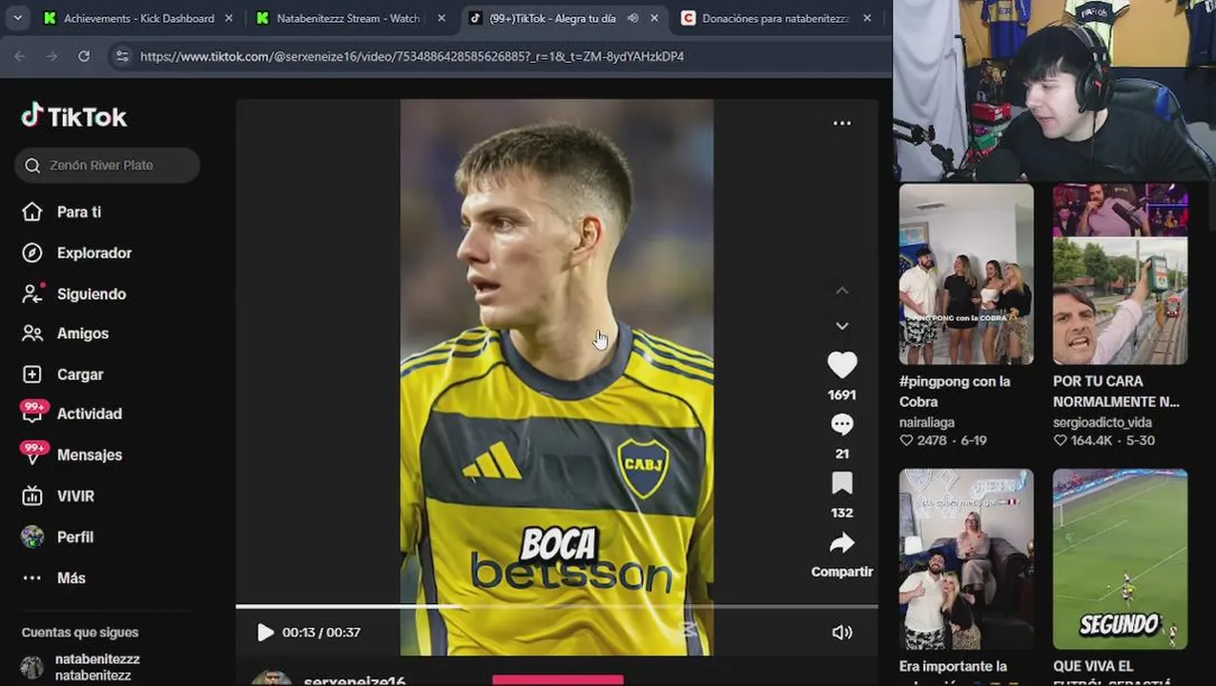
Task: Open the SEGUNDO football video thumbnail
Action: pyautogui.click(x=1120, y=558)
